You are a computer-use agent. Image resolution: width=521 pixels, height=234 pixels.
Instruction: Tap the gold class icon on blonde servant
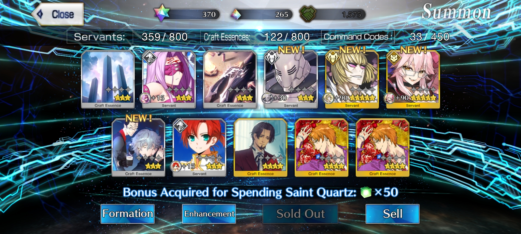pos(333,58)
